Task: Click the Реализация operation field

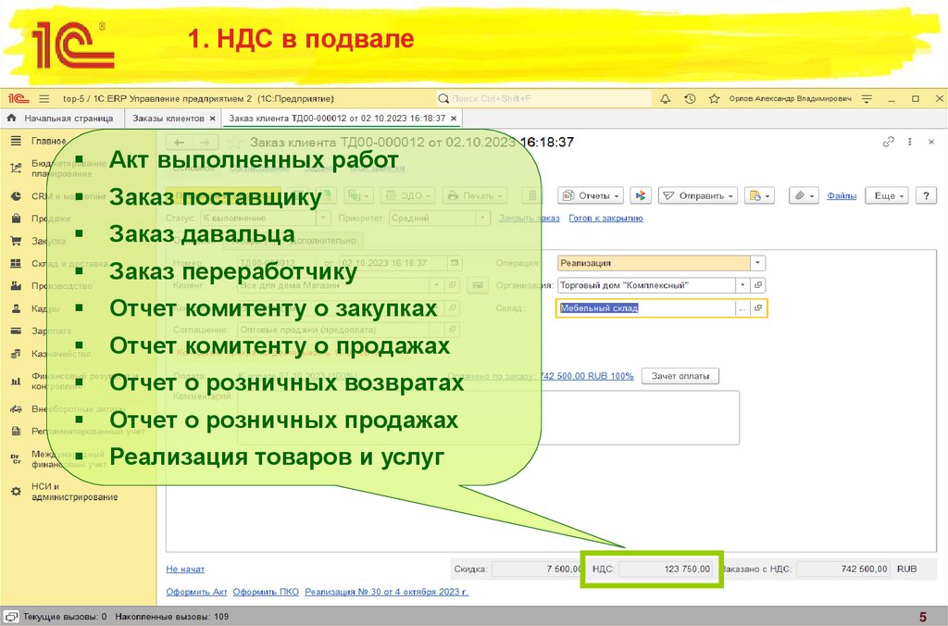Action: pyautogui.click(x=654, y=263)
